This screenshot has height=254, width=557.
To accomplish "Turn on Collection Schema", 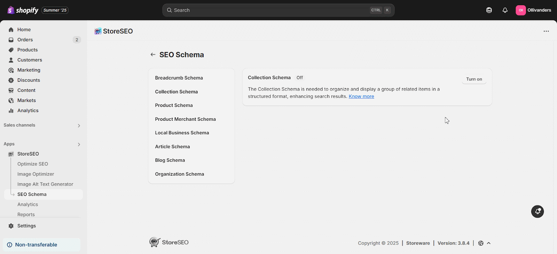I will click(x=474, y=79).
